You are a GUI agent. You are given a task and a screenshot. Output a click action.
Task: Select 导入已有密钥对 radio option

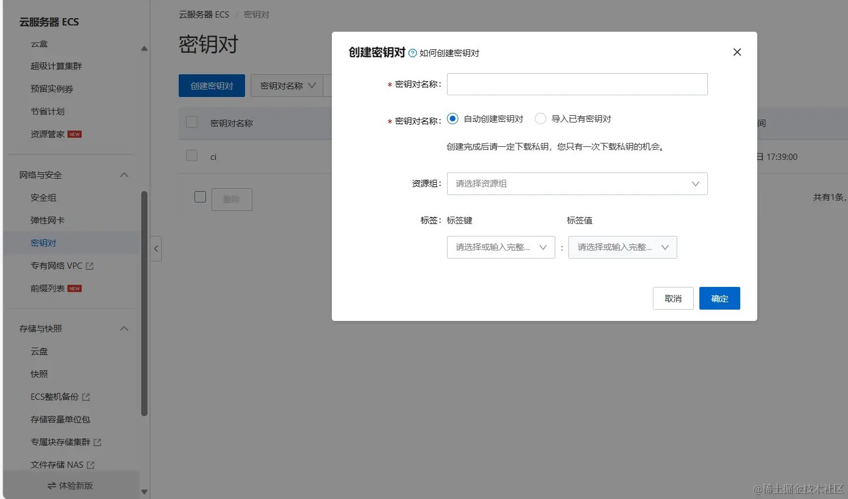coord(541,119)
